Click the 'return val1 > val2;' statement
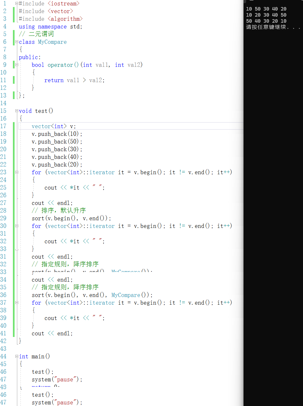 click(74, 80)
